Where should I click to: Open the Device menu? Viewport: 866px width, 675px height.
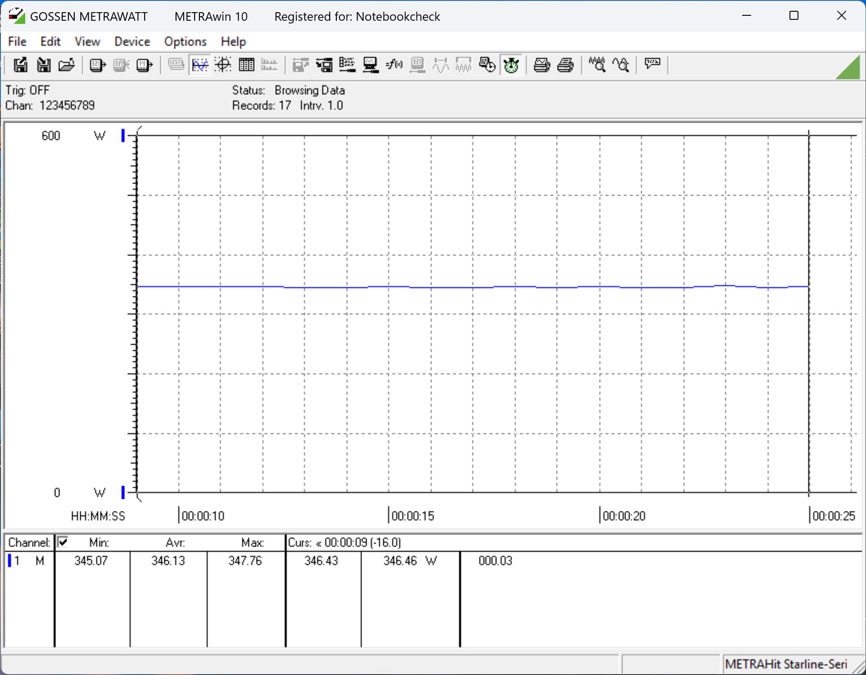[132, 41]
